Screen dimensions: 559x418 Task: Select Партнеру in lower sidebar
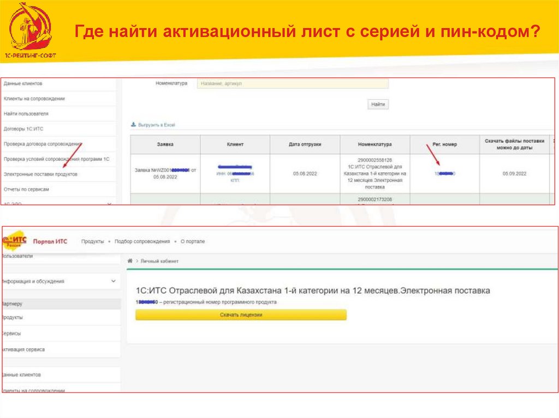(61, 304)
